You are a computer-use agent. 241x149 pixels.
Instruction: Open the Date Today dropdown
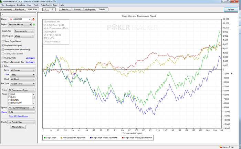click(x=23, y=75)
